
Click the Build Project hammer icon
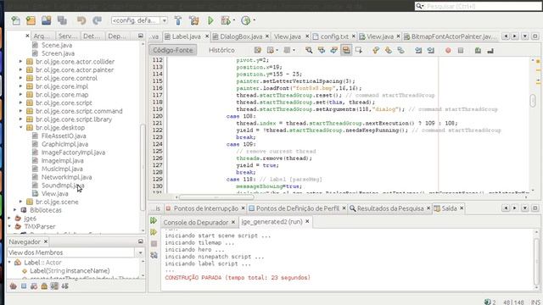(x=178, y=20)
